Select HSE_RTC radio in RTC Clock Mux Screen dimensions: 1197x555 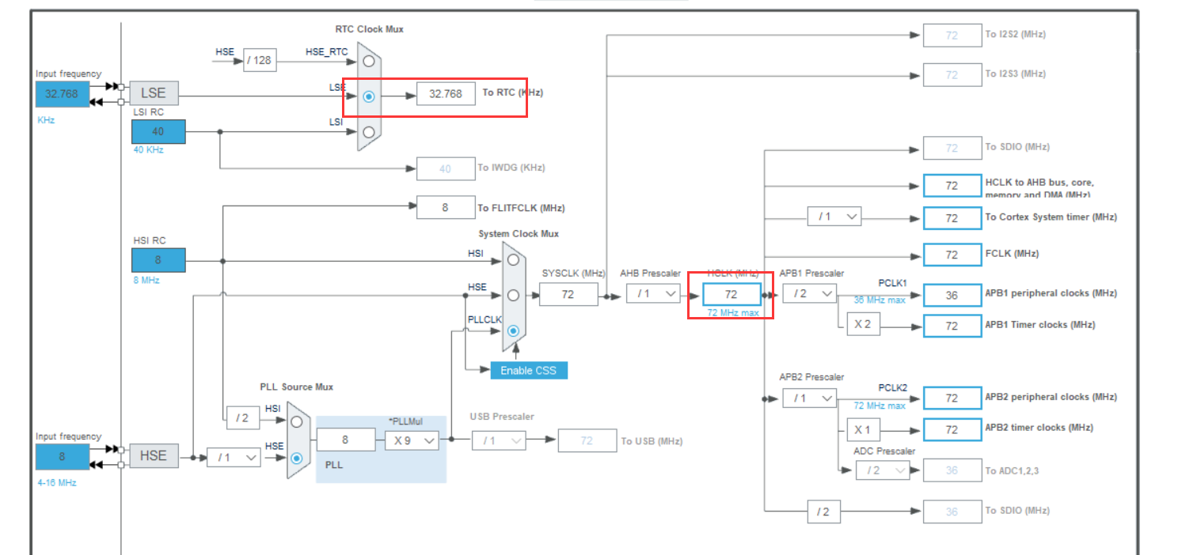(x=368, y=60)
